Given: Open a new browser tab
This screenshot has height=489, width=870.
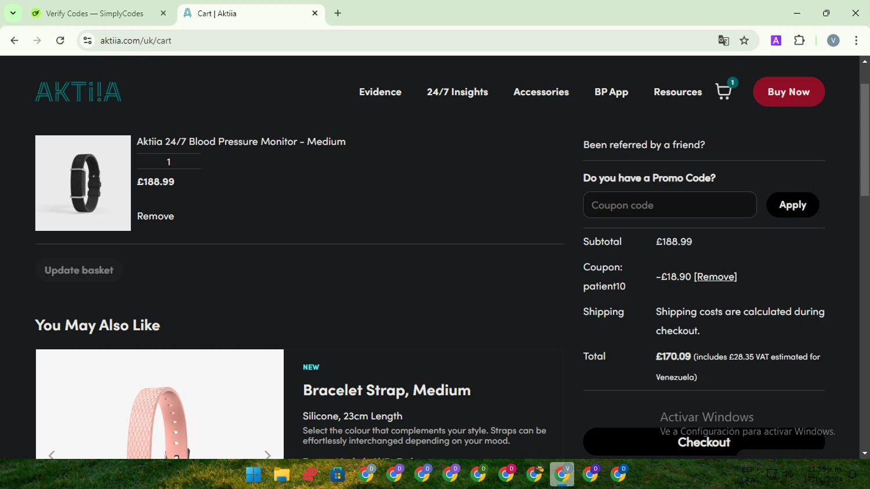Looking at the screenshot, I should pyautogui.click(x=338, y=13).
